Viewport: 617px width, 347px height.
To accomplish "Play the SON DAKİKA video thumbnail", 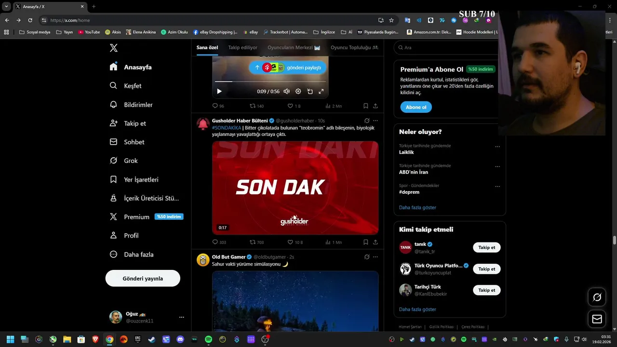I will [295, 187].
